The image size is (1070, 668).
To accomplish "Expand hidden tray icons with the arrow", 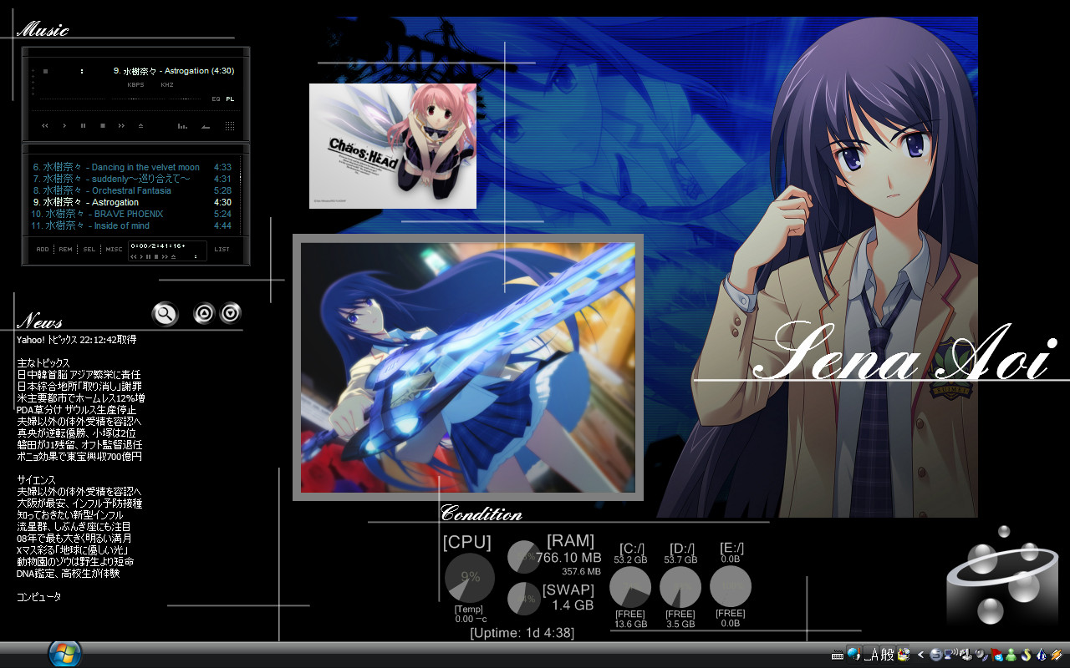I will (921, 655).
